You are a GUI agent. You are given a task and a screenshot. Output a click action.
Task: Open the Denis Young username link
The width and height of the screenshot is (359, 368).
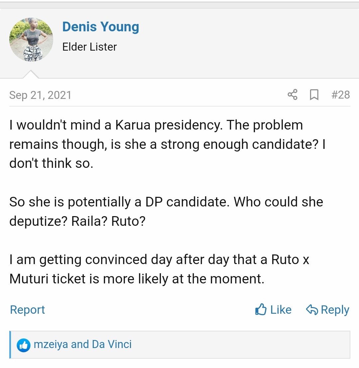tap(100, 27)
